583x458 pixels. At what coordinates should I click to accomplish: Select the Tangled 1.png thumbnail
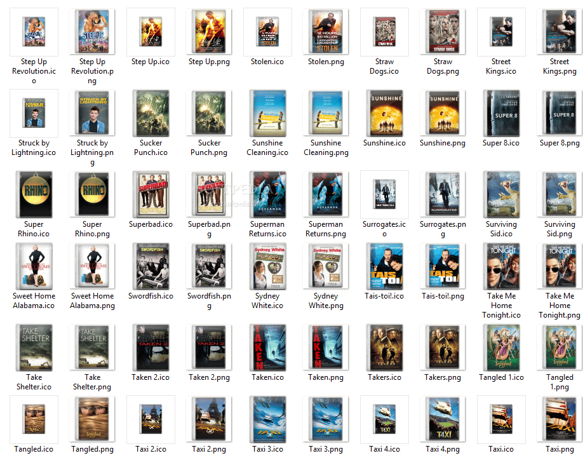point(560,347)
